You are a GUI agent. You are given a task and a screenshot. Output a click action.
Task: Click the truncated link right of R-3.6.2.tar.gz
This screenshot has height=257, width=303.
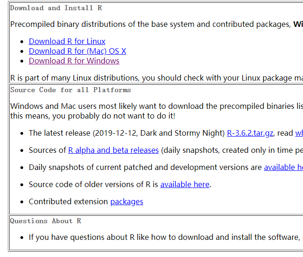[299, 133]
